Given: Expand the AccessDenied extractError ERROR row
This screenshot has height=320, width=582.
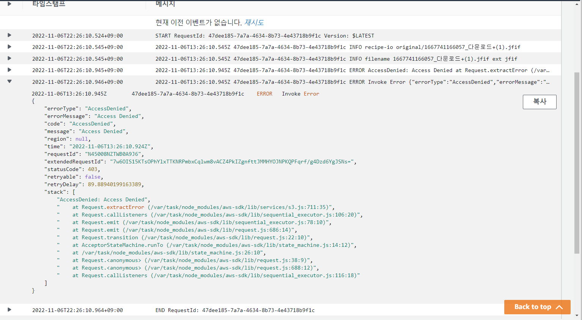Looking at the screenshot, I should 9,70.
